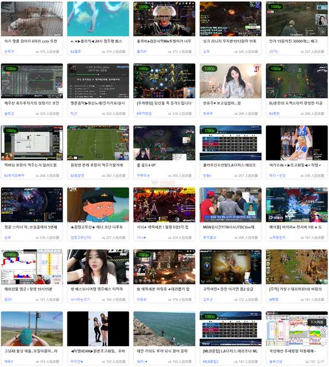Click '345' viewer count on Lineage card

pos(246,52)
